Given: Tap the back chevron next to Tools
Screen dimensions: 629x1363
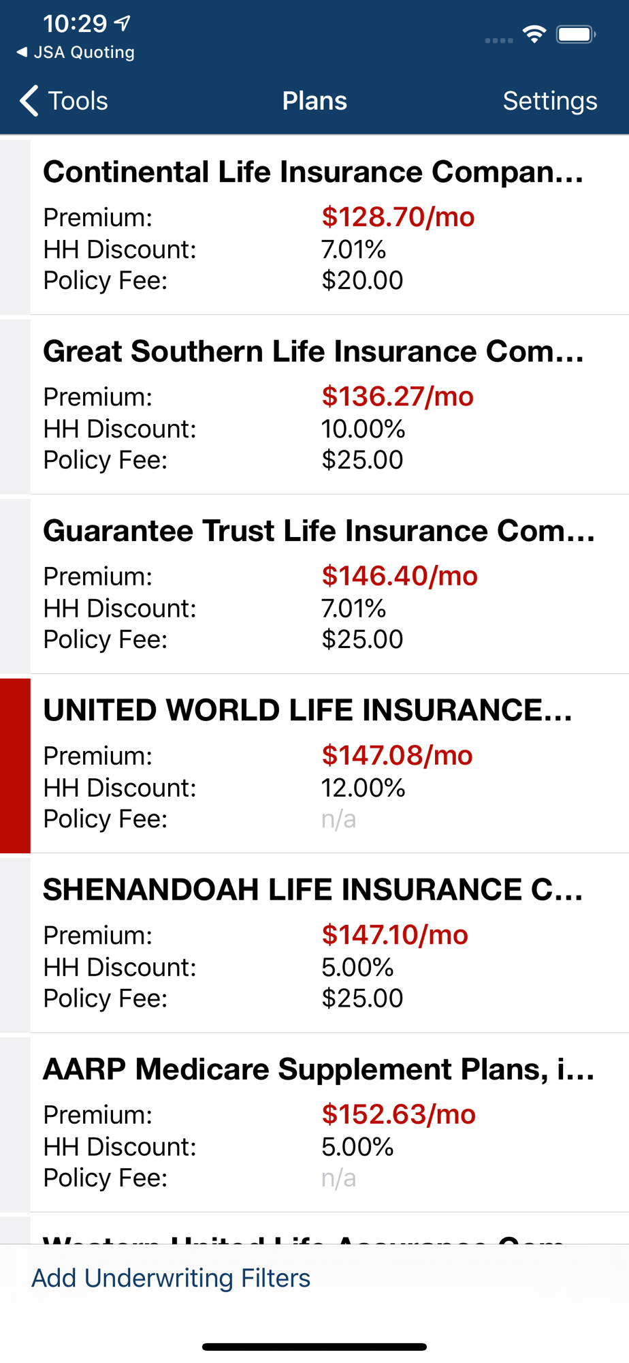Looking at the screenshot, I should coord(29,101).
